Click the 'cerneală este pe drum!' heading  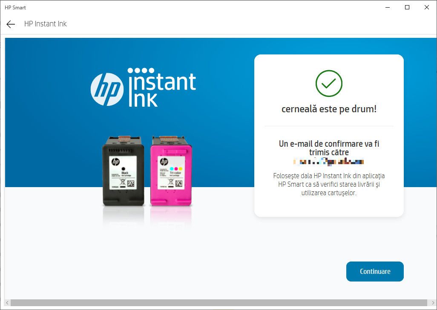(x=329, y=109)
